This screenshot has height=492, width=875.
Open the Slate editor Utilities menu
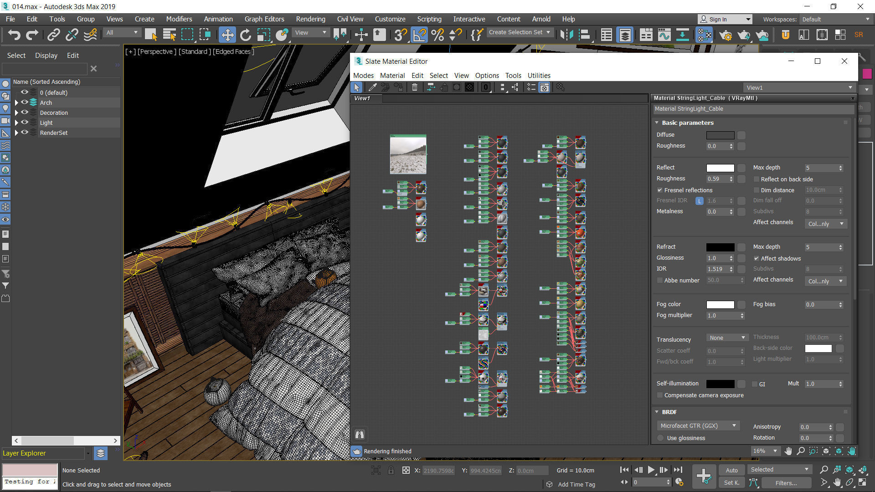tap(539, 76)
